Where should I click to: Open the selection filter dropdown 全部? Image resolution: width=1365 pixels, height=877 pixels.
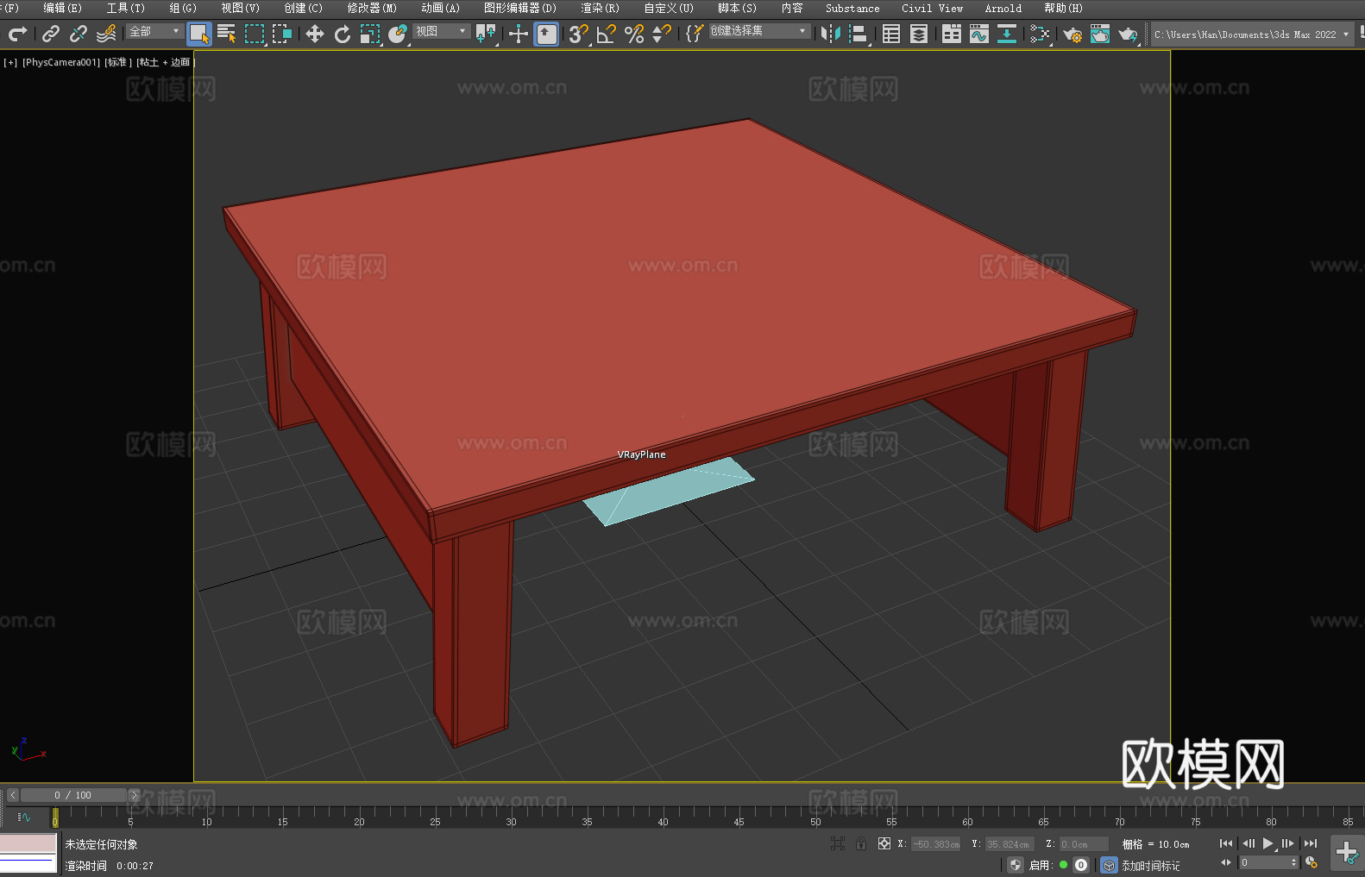point(154,31)
